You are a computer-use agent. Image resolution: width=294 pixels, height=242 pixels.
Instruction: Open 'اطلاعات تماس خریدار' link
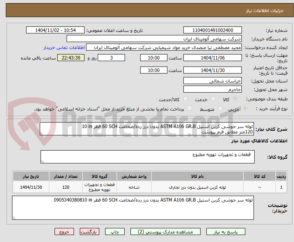64,47
